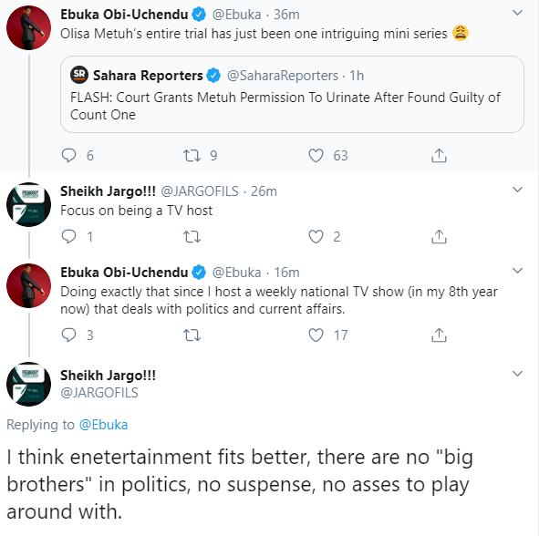The image size is (539, 536).
Task: Share Ebuka's first tweet via share icon
Action: 439,155
